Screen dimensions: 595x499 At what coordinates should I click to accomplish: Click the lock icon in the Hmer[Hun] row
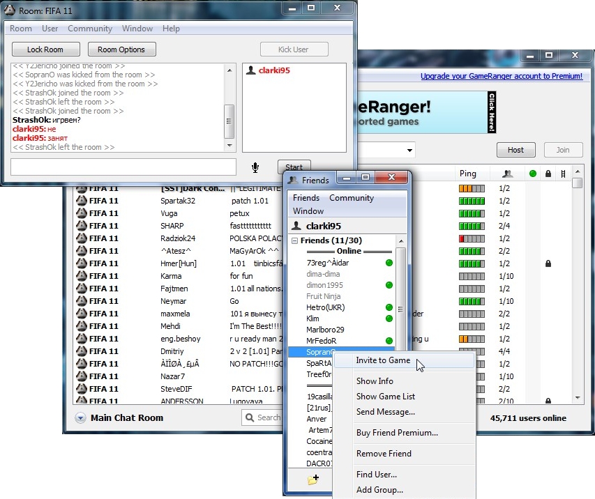(x=548, y=263)
